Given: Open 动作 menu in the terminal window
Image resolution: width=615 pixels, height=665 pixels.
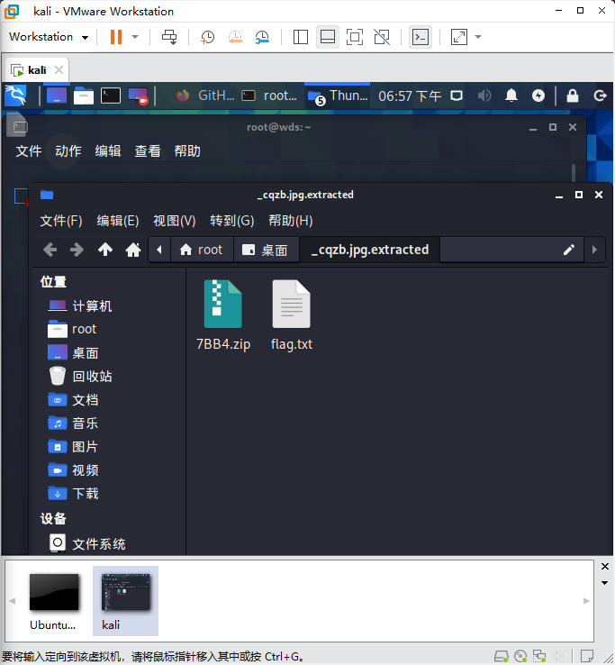Looking at the screenshot, I should pos(68,151).
